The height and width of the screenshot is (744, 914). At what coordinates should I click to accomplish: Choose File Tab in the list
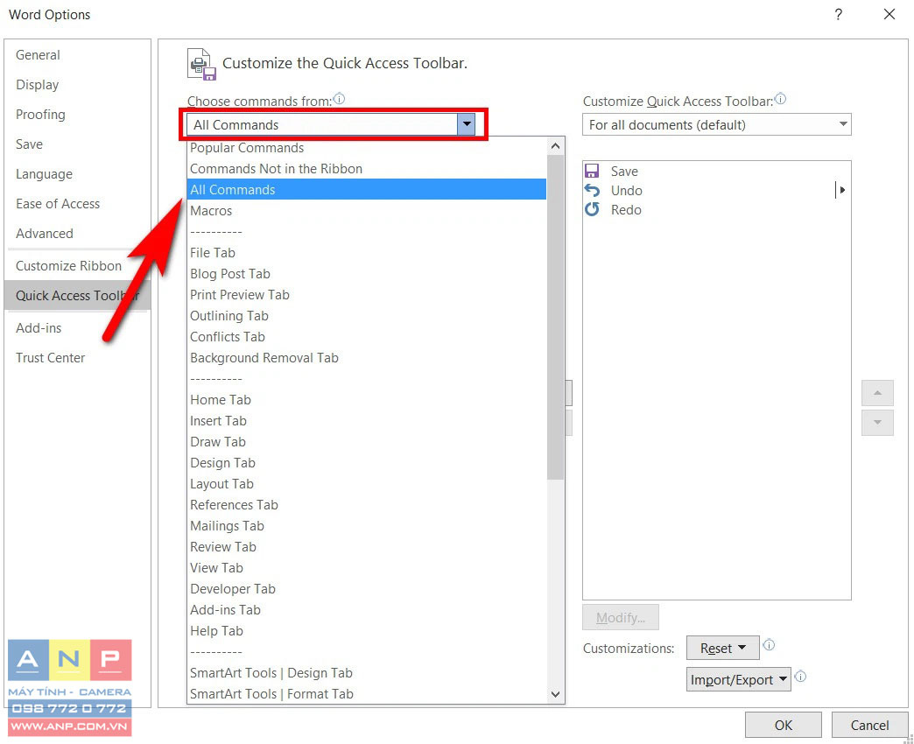[x=367, y=253]
